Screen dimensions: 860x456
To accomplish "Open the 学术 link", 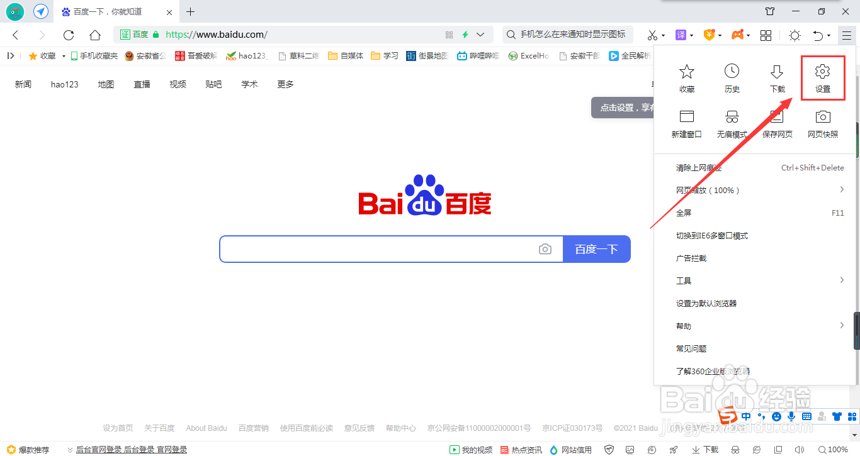I will click(250, 84).
